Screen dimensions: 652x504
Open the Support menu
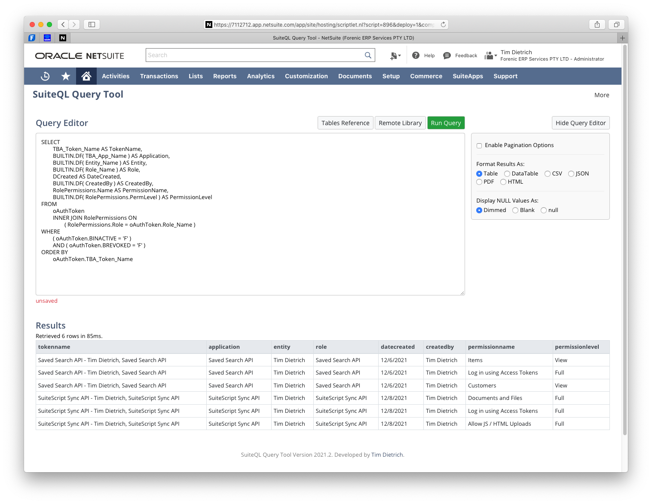(505, 76)
